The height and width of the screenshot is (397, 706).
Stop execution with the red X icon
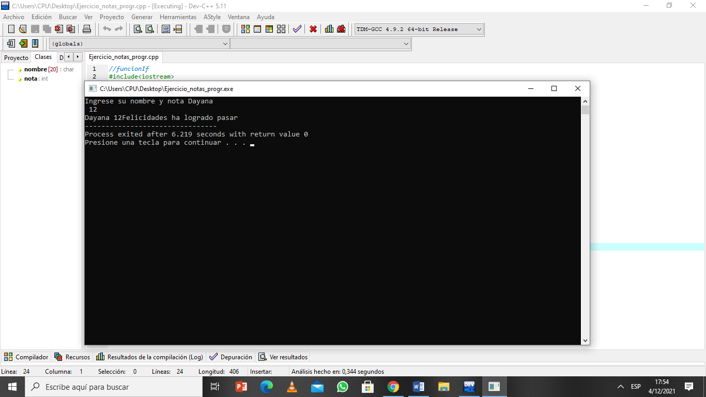click(313, 29)
